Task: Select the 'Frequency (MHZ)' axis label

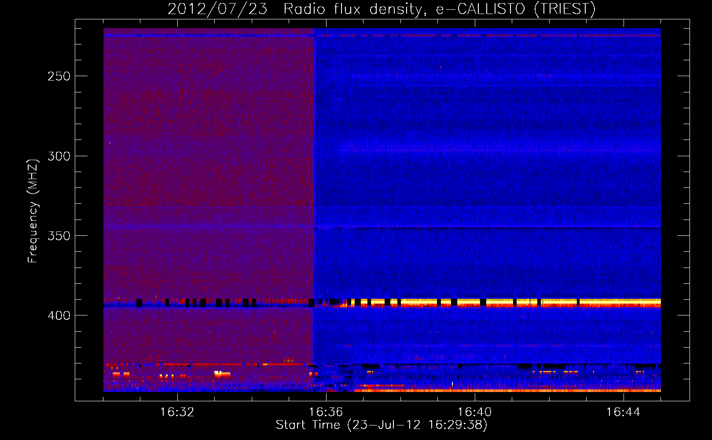Action: (33, 211)
